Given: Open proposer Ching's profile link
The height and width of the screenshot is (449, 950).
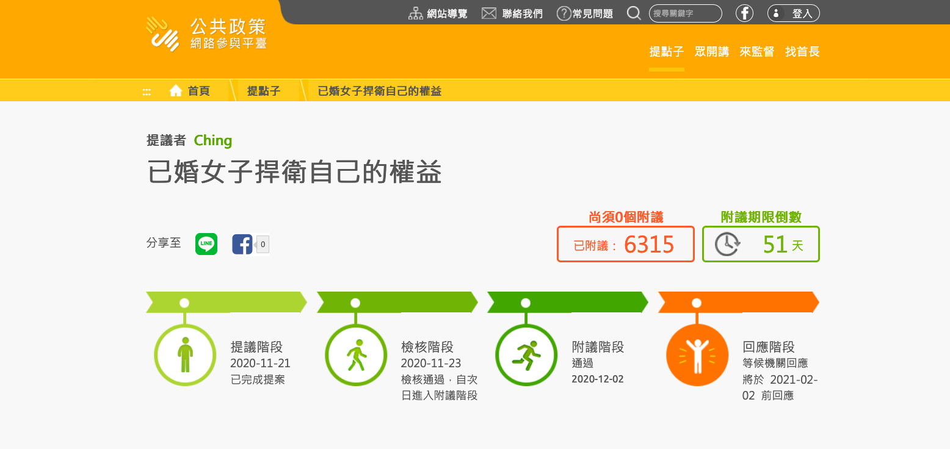Looking at the screenshot, I should tap(213, 140).
